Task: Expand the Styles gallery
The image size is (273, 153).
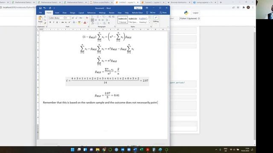Action: tap(149, 23)
